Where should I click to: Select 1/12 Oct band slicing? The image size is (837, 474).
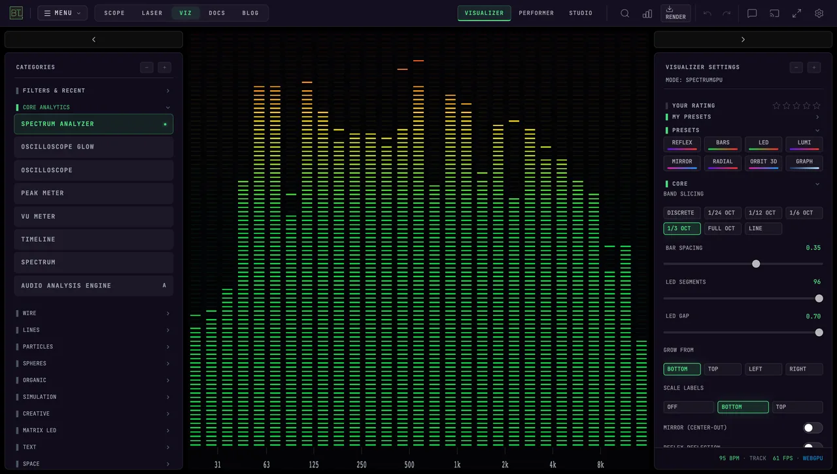763,212
